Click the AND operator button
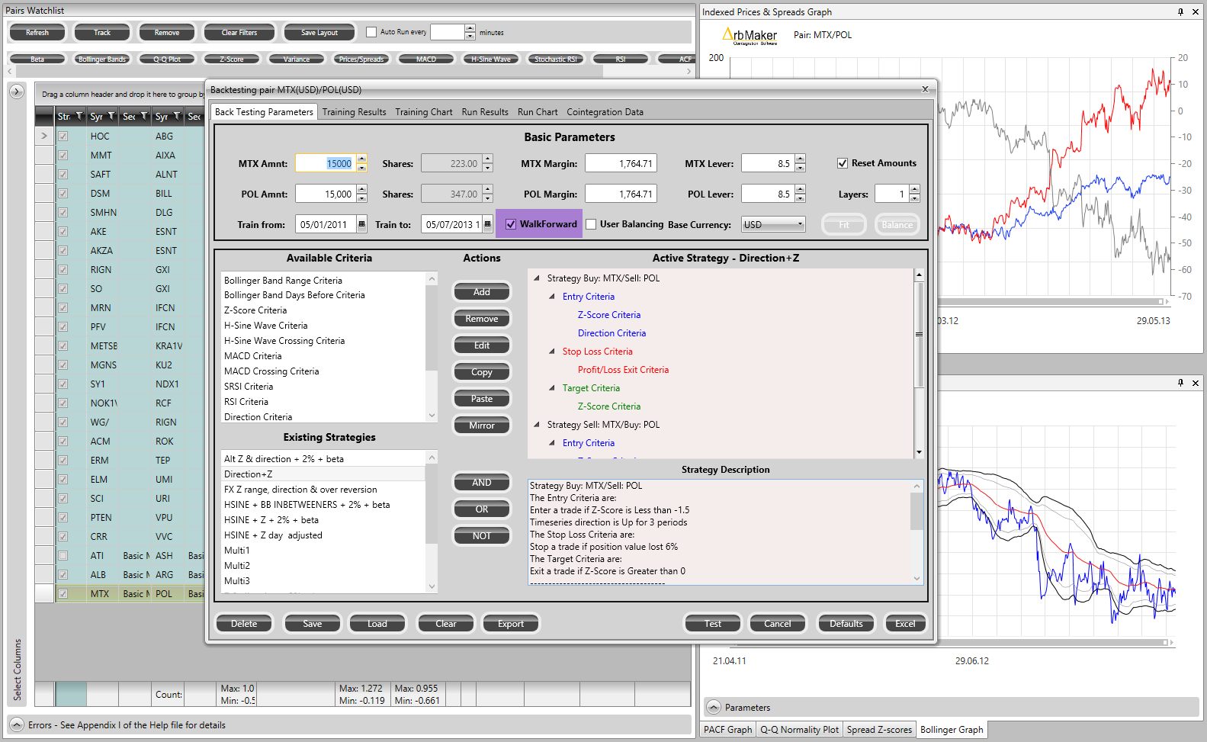This screenshot has height=742, width=1207. click(482, 483)
